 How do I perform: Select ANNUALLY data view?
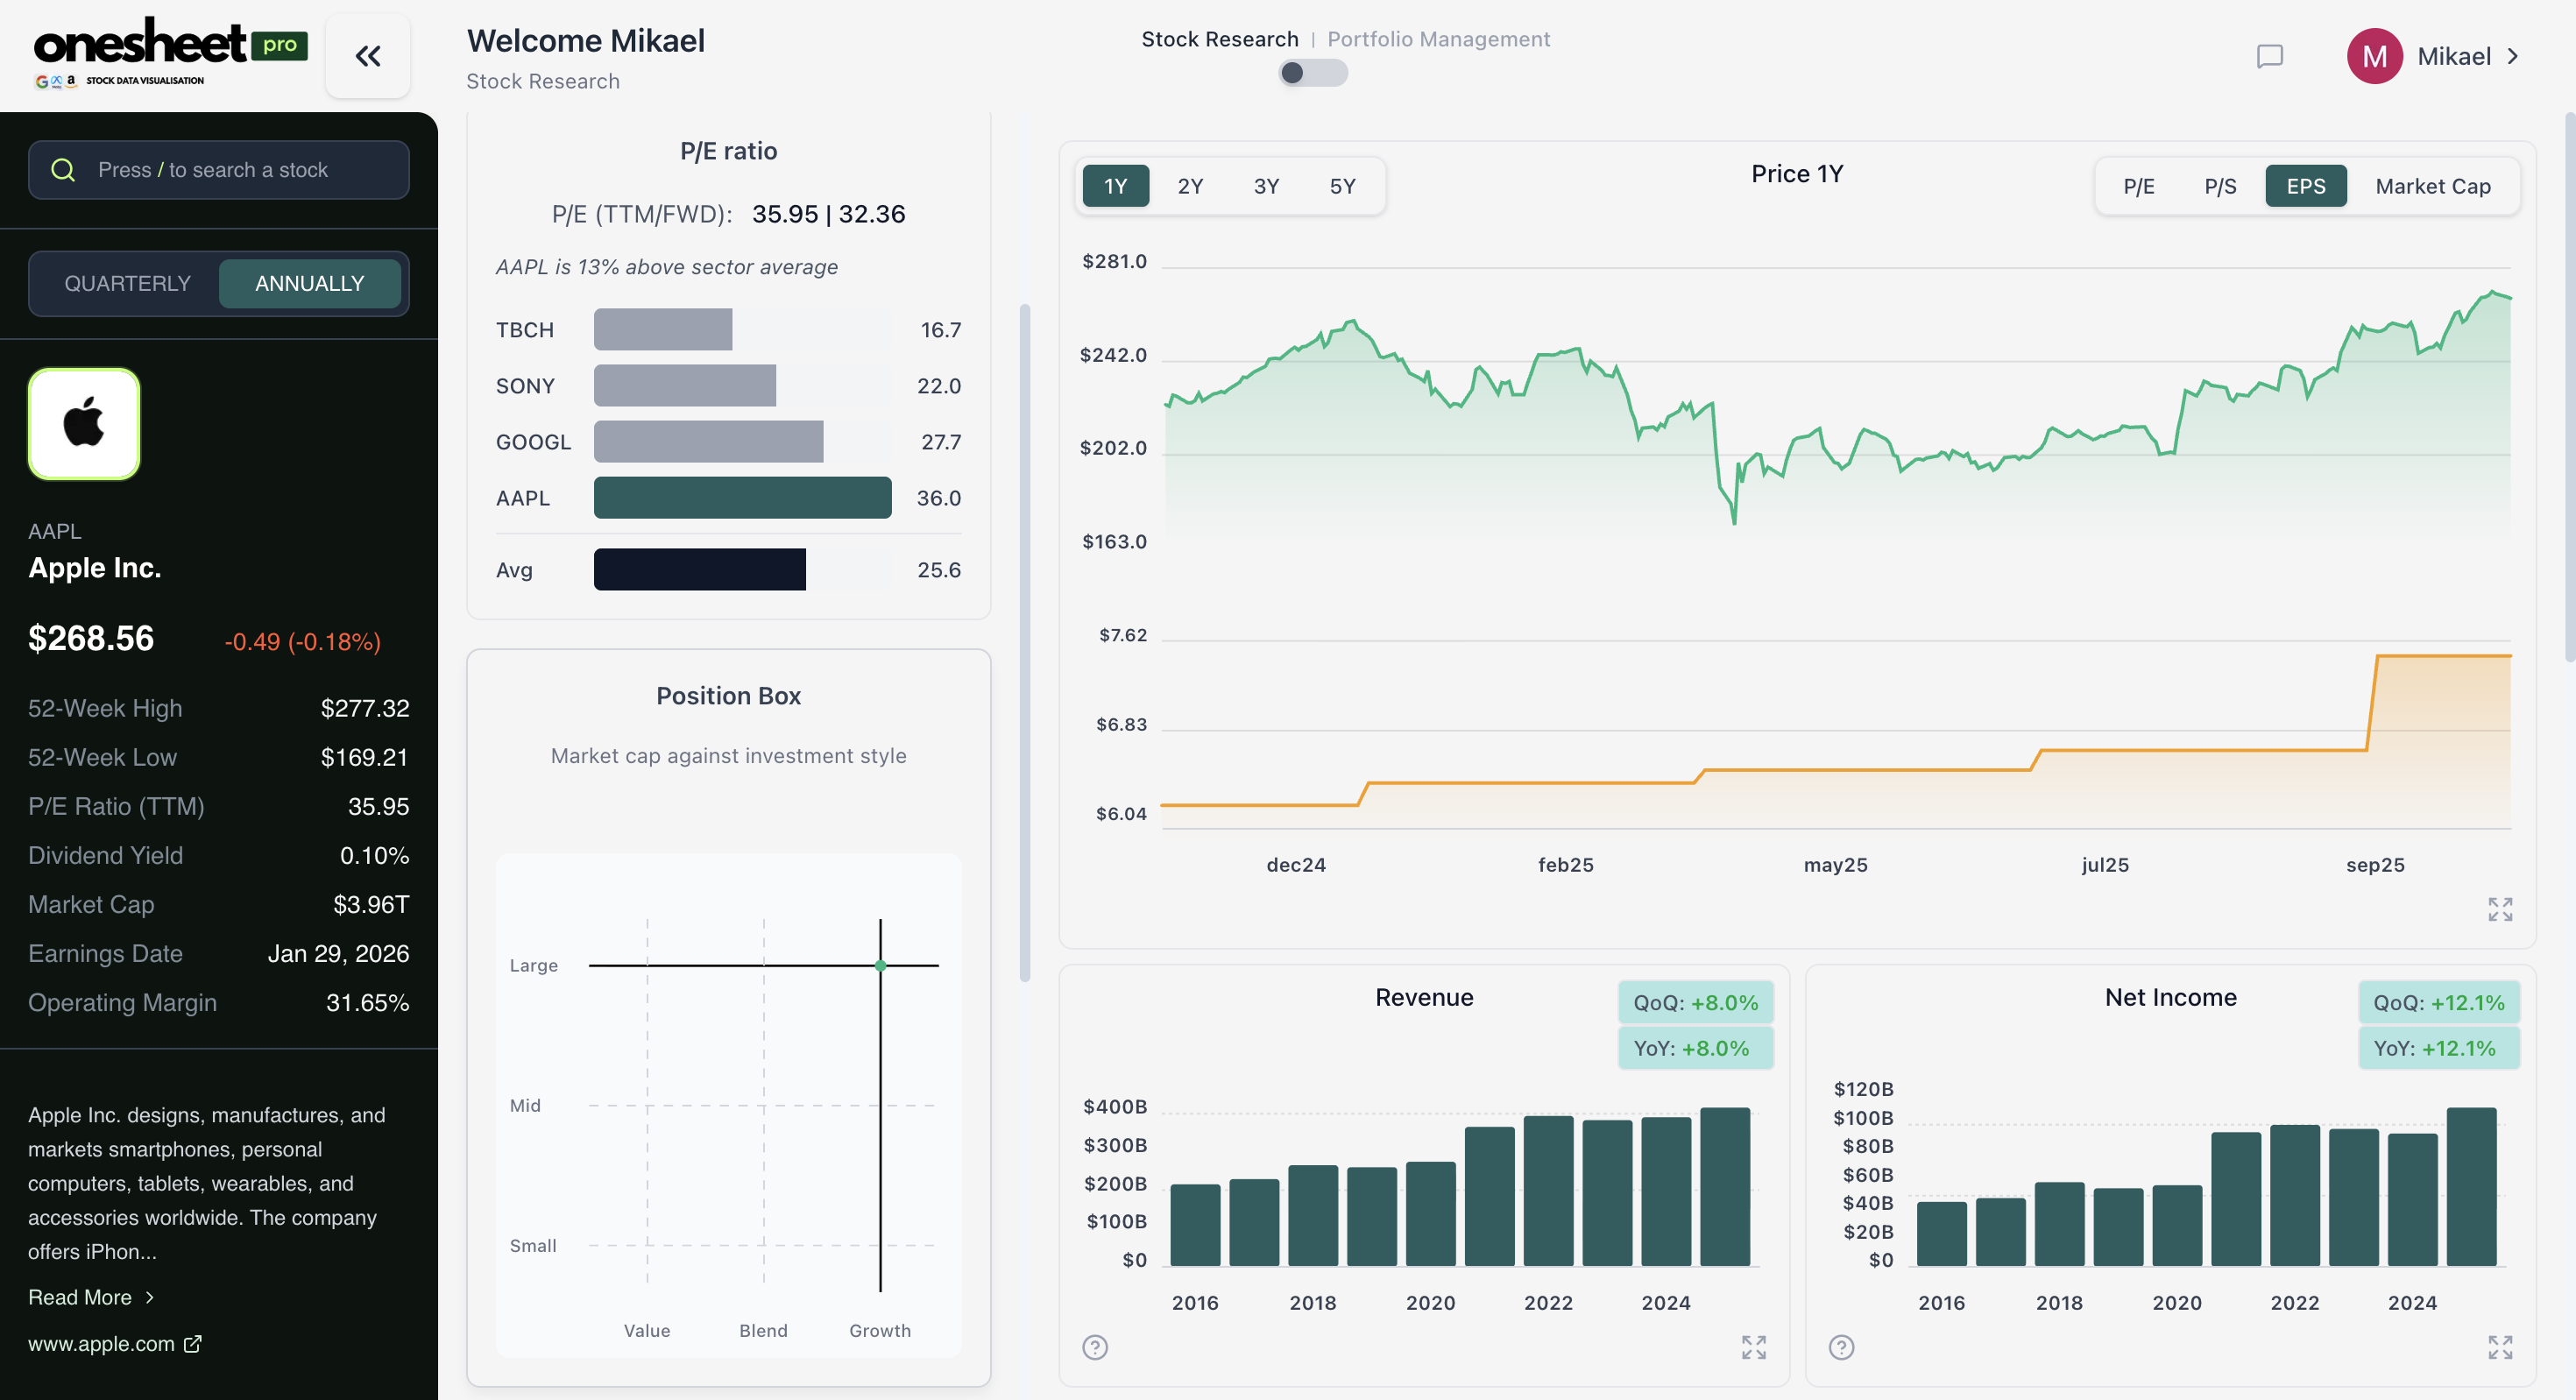(309, 283)
